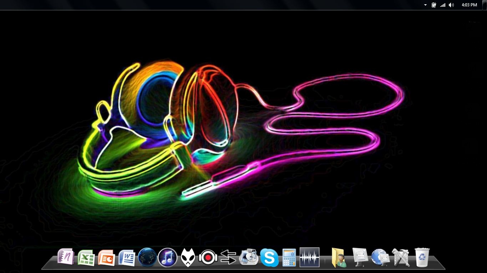Open the audio waveform editor icon
The width and height of the screenshot is (487, 273).
(309, 257)
